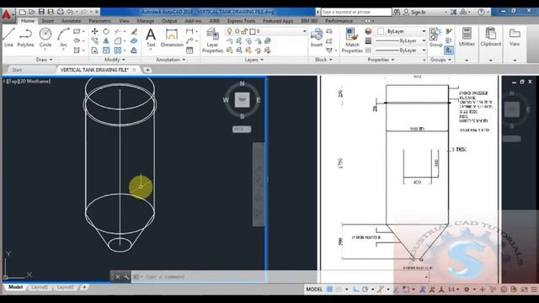
Task: Open the View panel in ribbon
Action: tap(515, 37)
